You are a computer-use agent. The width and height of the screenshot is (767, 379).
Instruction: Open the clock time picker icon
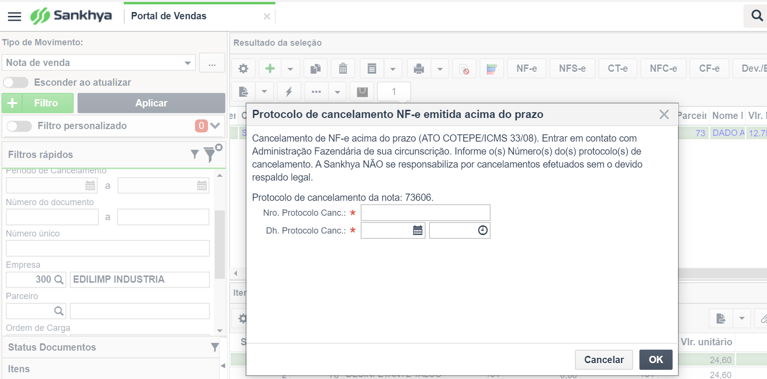click(x=483, y=231)
